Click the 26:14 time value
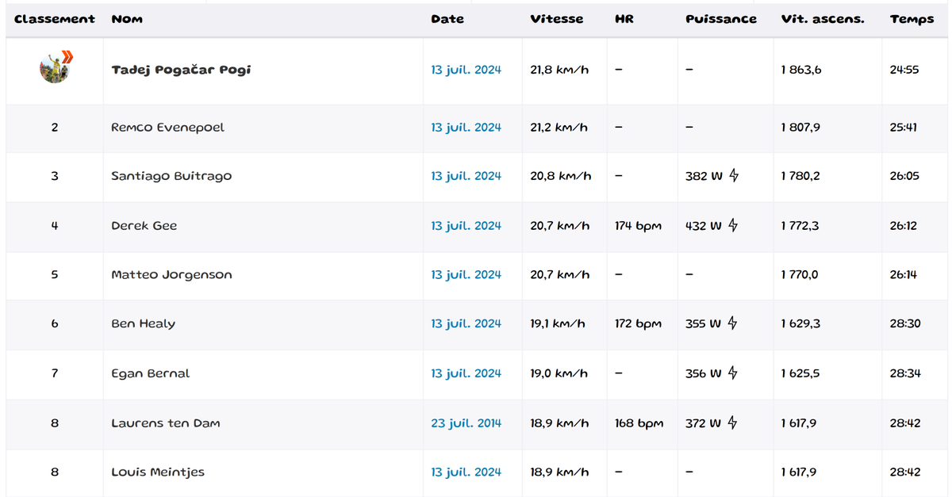 click(x=904, y=275)
